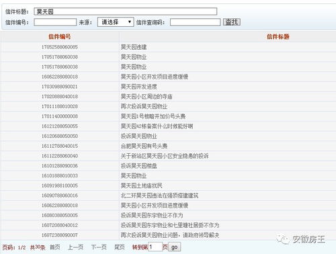Open 关于新站区昊天园小区安全隐患的投诉
The width and height of the screenshot is (336, 254).
pos(165,156)
